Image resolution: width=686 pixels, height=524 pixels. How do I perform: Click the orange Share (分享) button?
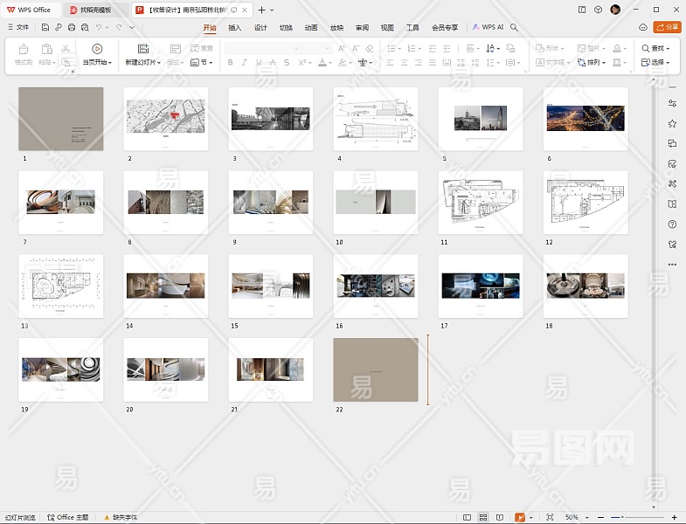(667, 27)
